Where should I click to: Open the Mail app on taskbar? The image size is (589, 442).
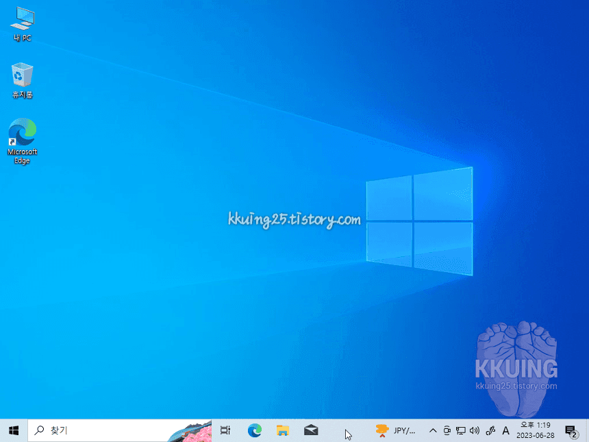[x=311, y=430]
